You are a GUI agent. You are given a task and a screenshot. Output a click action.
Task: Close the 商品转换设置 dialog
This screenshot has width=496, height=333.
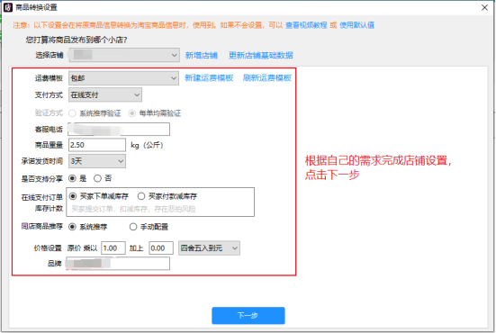coord(484,7)
